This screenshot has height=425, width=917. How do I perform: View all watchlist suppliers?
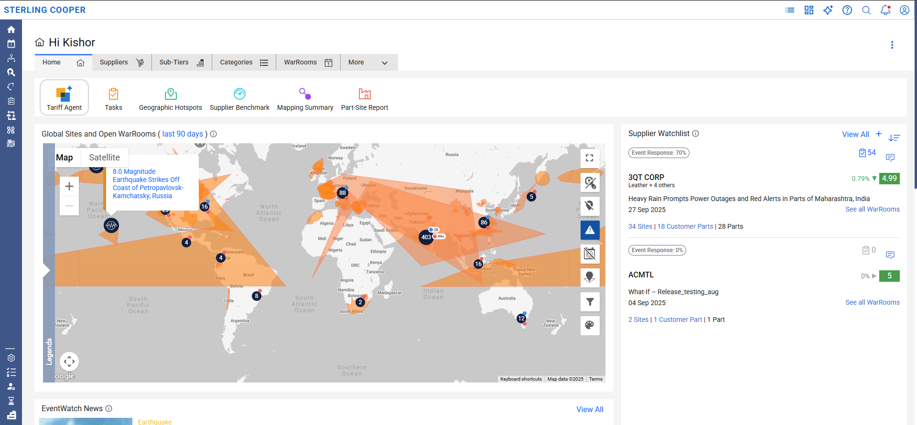(855, 135)
